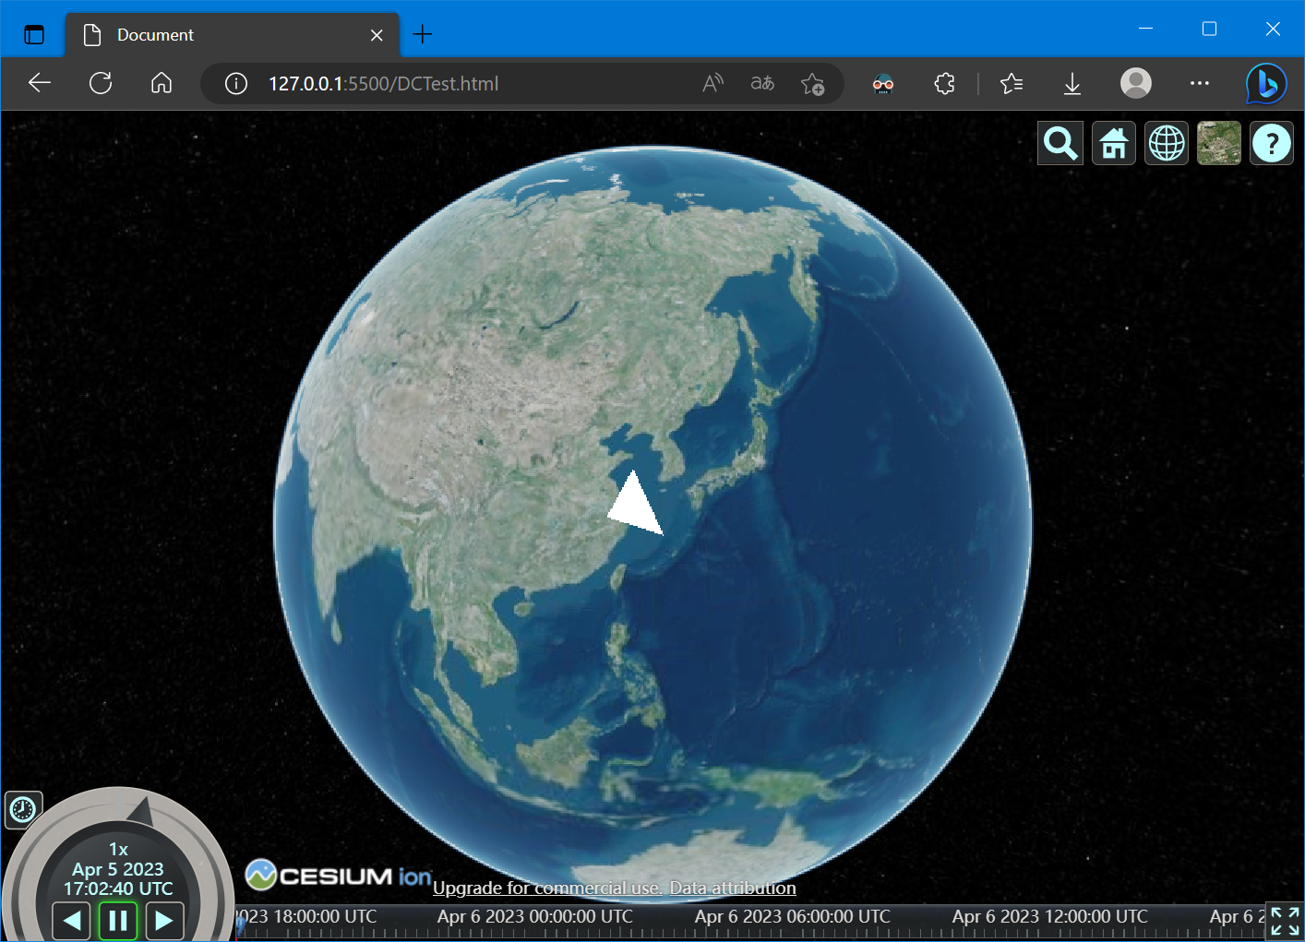The height and width of the screenshot is (942, 1305).
Task: Open the Data attribution link
Action: tap(733, 888)
